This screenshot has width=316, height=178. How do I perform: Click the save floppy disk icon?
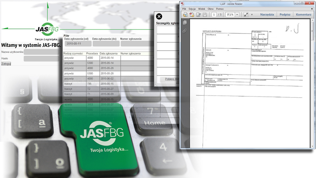pos(205,15)
